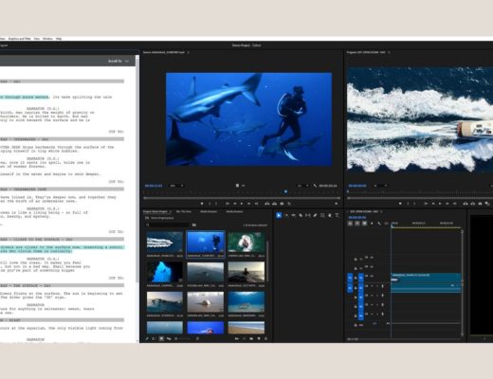Open the Project panel menu

[170, 211]
